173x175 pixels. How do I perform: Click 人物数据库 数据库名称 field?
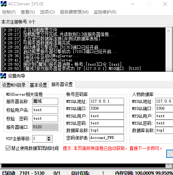[164, 130]
